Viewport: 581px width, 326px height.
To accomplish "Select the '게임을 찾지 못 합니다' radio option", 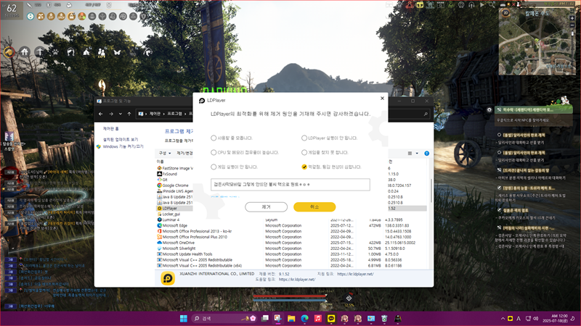I will 304,152.
